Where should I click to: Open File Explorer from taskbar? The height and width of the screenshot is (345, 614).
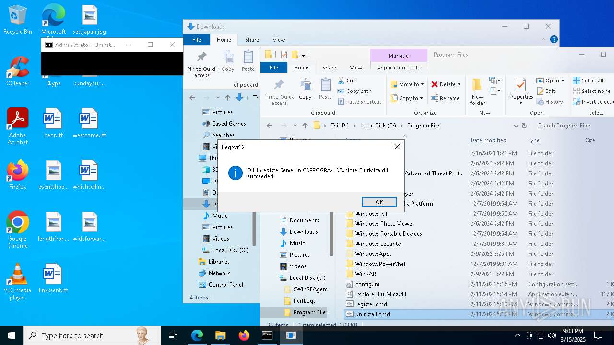tap(220, 335)
